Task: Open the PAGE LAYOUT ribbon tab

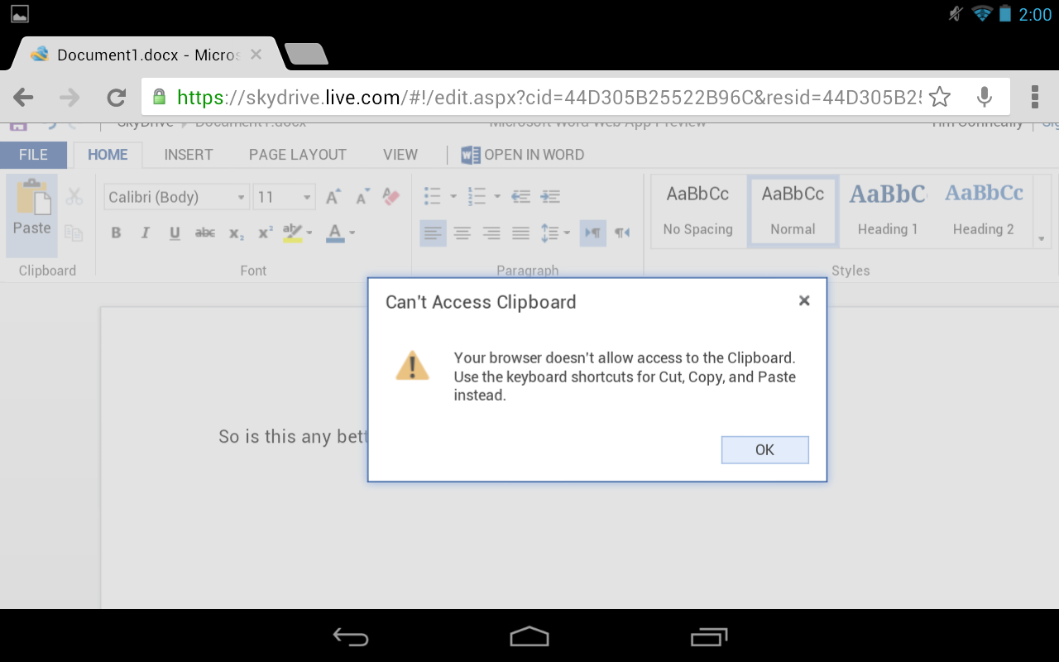Action: [x=297, y=155]
